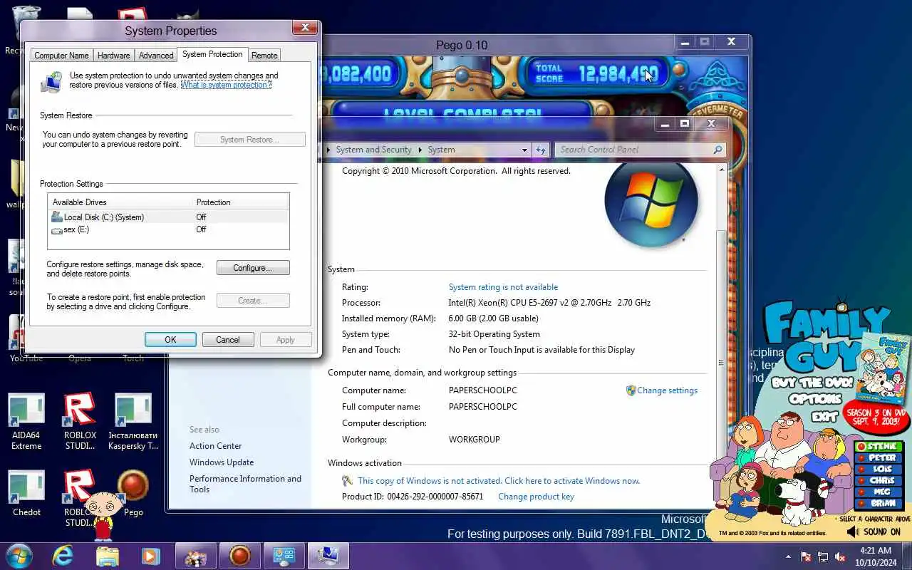912x570 pixels.
Task: Open Performance Information and Tools link
Action: [245, 484]
